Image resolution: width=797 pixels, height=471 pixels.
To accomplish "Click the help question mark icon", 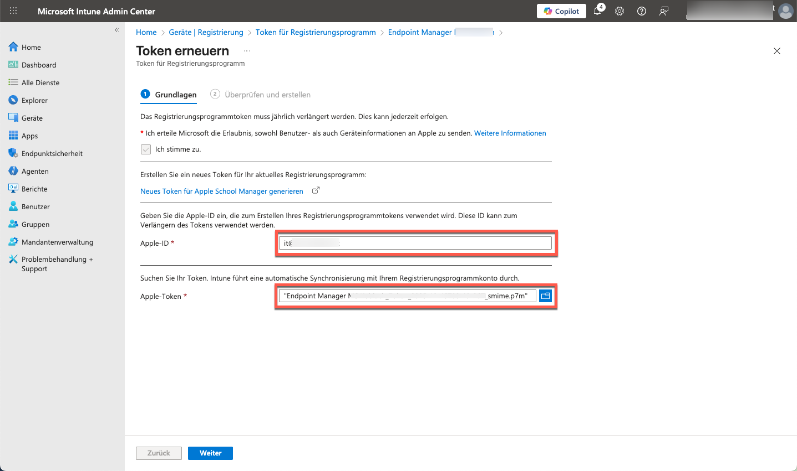I will tap(642, 11).
